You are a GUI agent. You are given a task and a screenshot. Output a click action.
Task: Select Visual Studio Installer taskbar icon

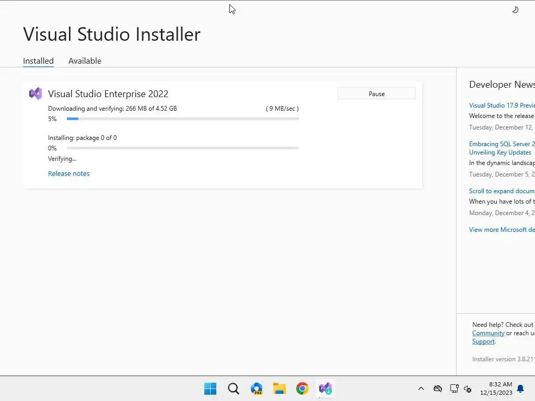pos(325,388)
